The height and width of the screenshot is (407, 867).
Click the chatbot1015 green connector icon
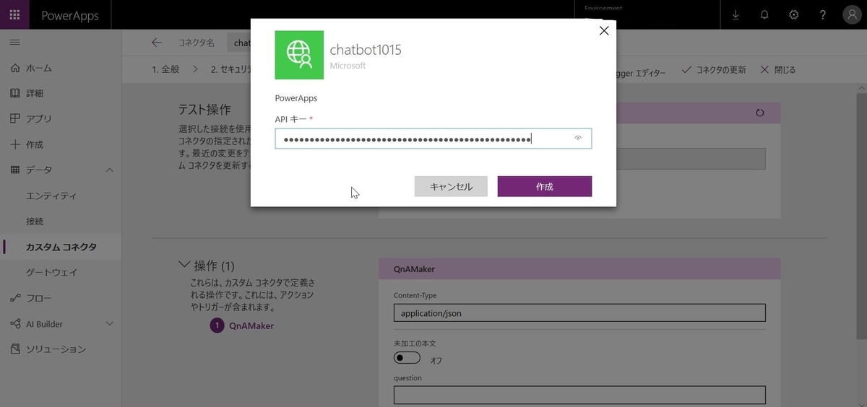[x=299, y=55]
